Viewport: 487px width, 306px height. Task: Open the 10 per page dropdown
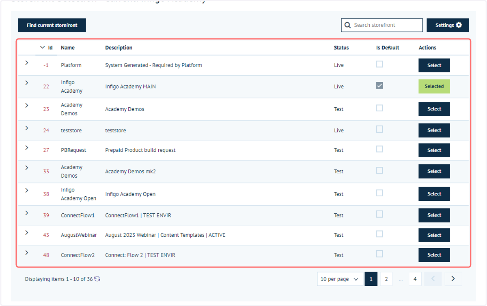340,279
